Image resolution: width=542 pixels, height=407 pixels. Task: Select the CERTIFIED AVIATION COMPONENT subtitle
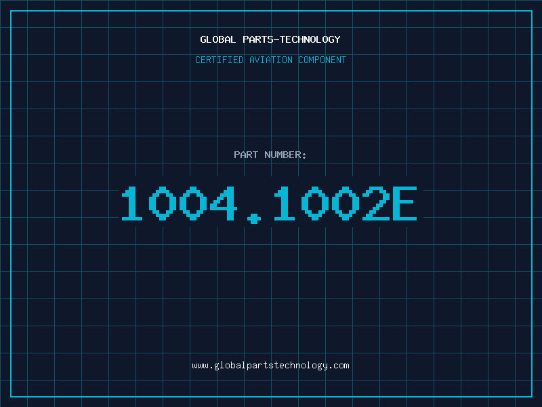270,60
